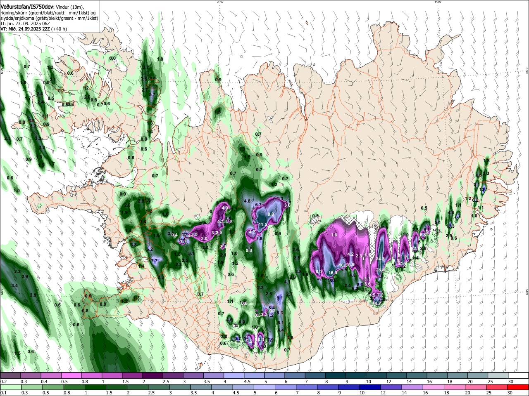
Task: Pick the light pink rain-scale swatch labeled 16
Action: tap(434, 387)
